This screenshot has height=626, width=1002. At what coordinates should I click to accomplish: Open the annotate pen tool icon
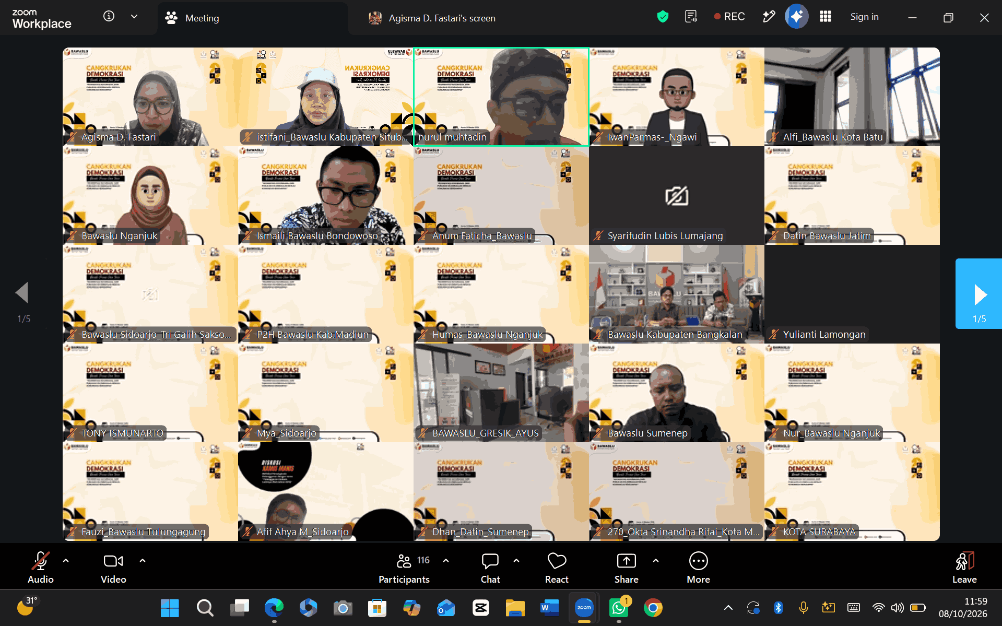pos(769,17)
